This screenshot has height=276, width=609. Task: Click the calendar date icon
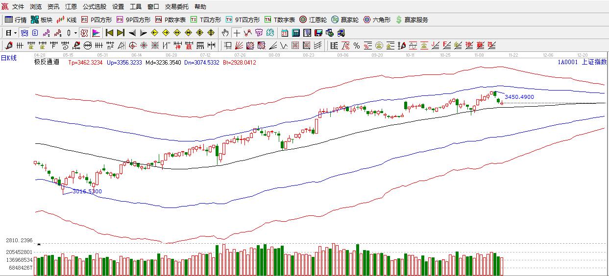[x=285, y=33]
